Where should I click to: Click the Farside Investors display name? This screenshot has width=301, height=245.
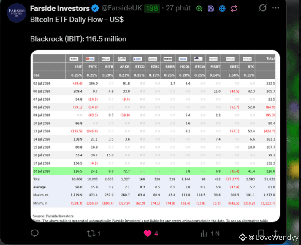pos(60,8)
